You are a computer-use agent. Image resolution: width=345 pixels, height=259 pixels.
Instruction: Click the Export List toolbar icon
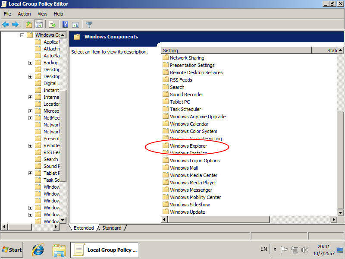click(x=52, y=25)
